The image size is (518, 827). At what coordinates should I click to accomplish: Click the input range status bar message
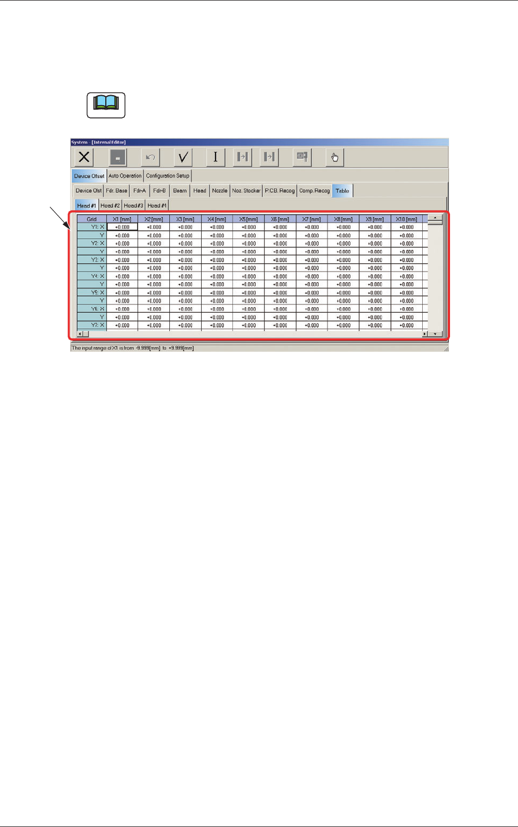[x=133, y=348]
